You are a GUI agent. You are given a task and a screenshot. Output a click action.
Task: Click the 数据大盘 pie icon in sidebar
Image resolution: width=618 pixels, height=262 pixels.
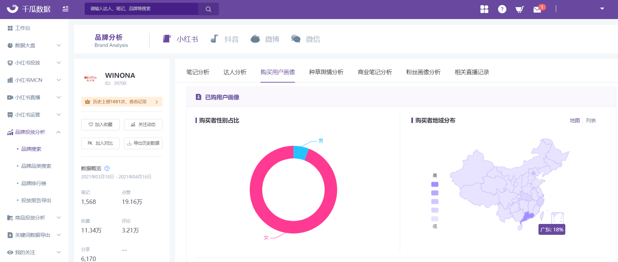click(10, 46)
